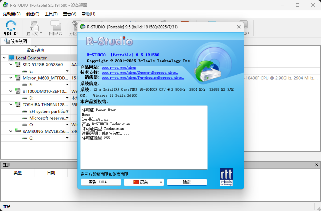
Task: Open the dropdown arrow on the Microsoft reserved row
Action: pos(67,118)
